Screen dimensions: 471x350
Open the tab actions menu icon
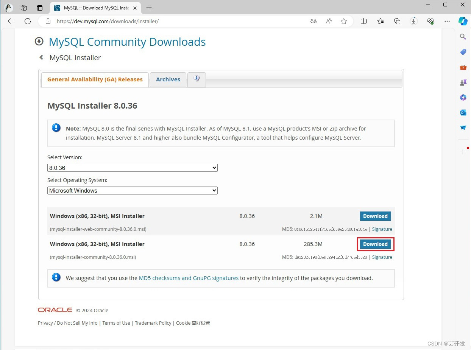pos(40,8)
